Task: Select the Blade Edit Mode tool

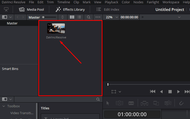Action: coord(131,103)
